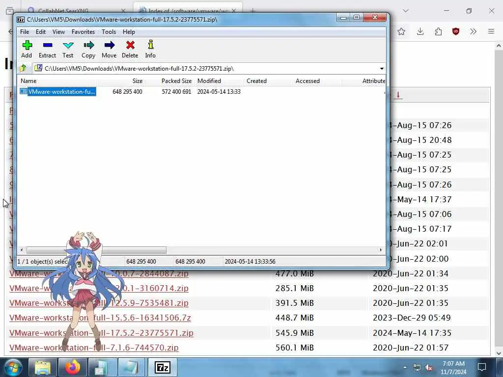
Task: Click the muted volume tray icon
Action: tap(428, 368)
